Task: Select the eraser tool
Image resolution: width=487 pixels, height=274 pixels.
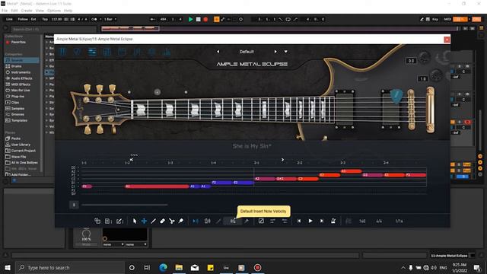Action: (x=162, y=221)
